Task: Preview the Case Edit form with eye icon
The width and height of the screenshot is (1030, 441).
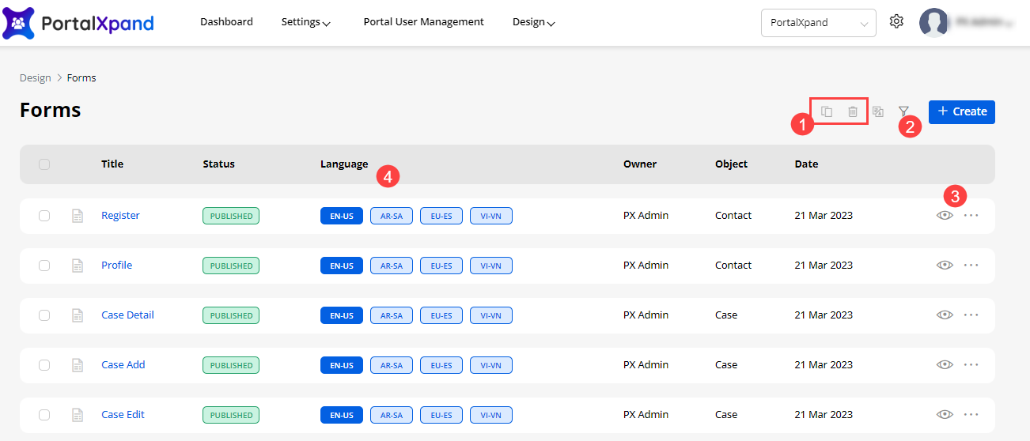Action: [x=945, y=415]
